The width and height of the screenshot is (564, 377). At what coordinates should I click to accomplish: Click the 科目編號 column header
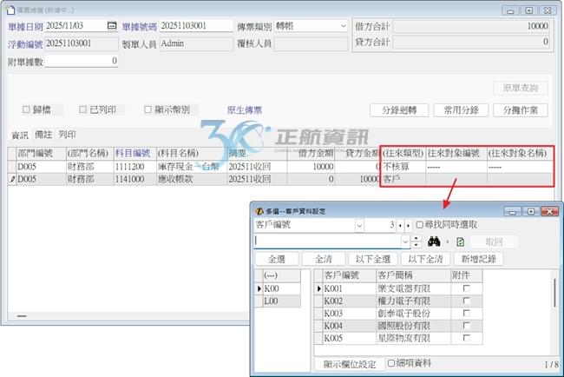[x=134, y=154]
